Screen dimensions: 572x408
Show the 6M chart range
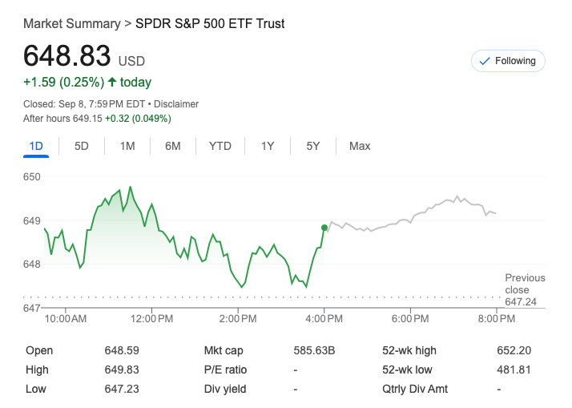pos(173,146)
